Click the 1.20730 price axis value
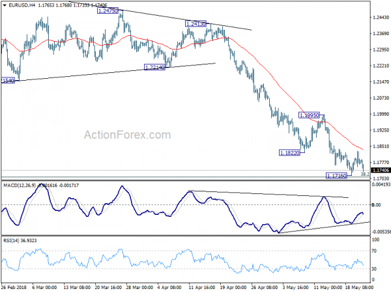 (381, 98)
